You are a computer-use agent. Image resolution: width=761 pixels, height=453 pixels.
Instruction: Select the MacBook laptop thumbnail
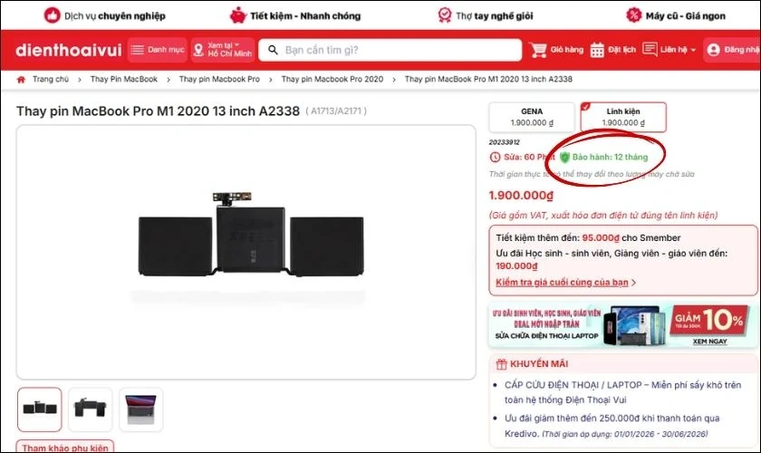click(x=140, y=410)
